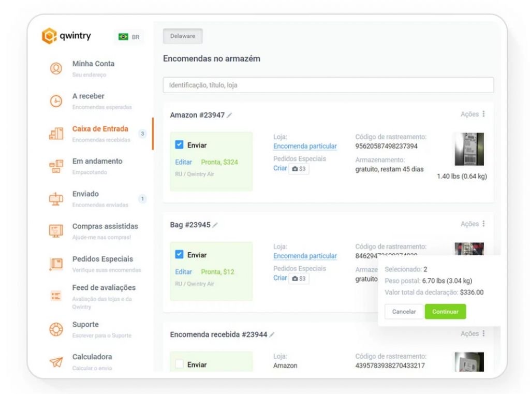
Task: Click the Pronta, $324 status
Action: [219, 162]
